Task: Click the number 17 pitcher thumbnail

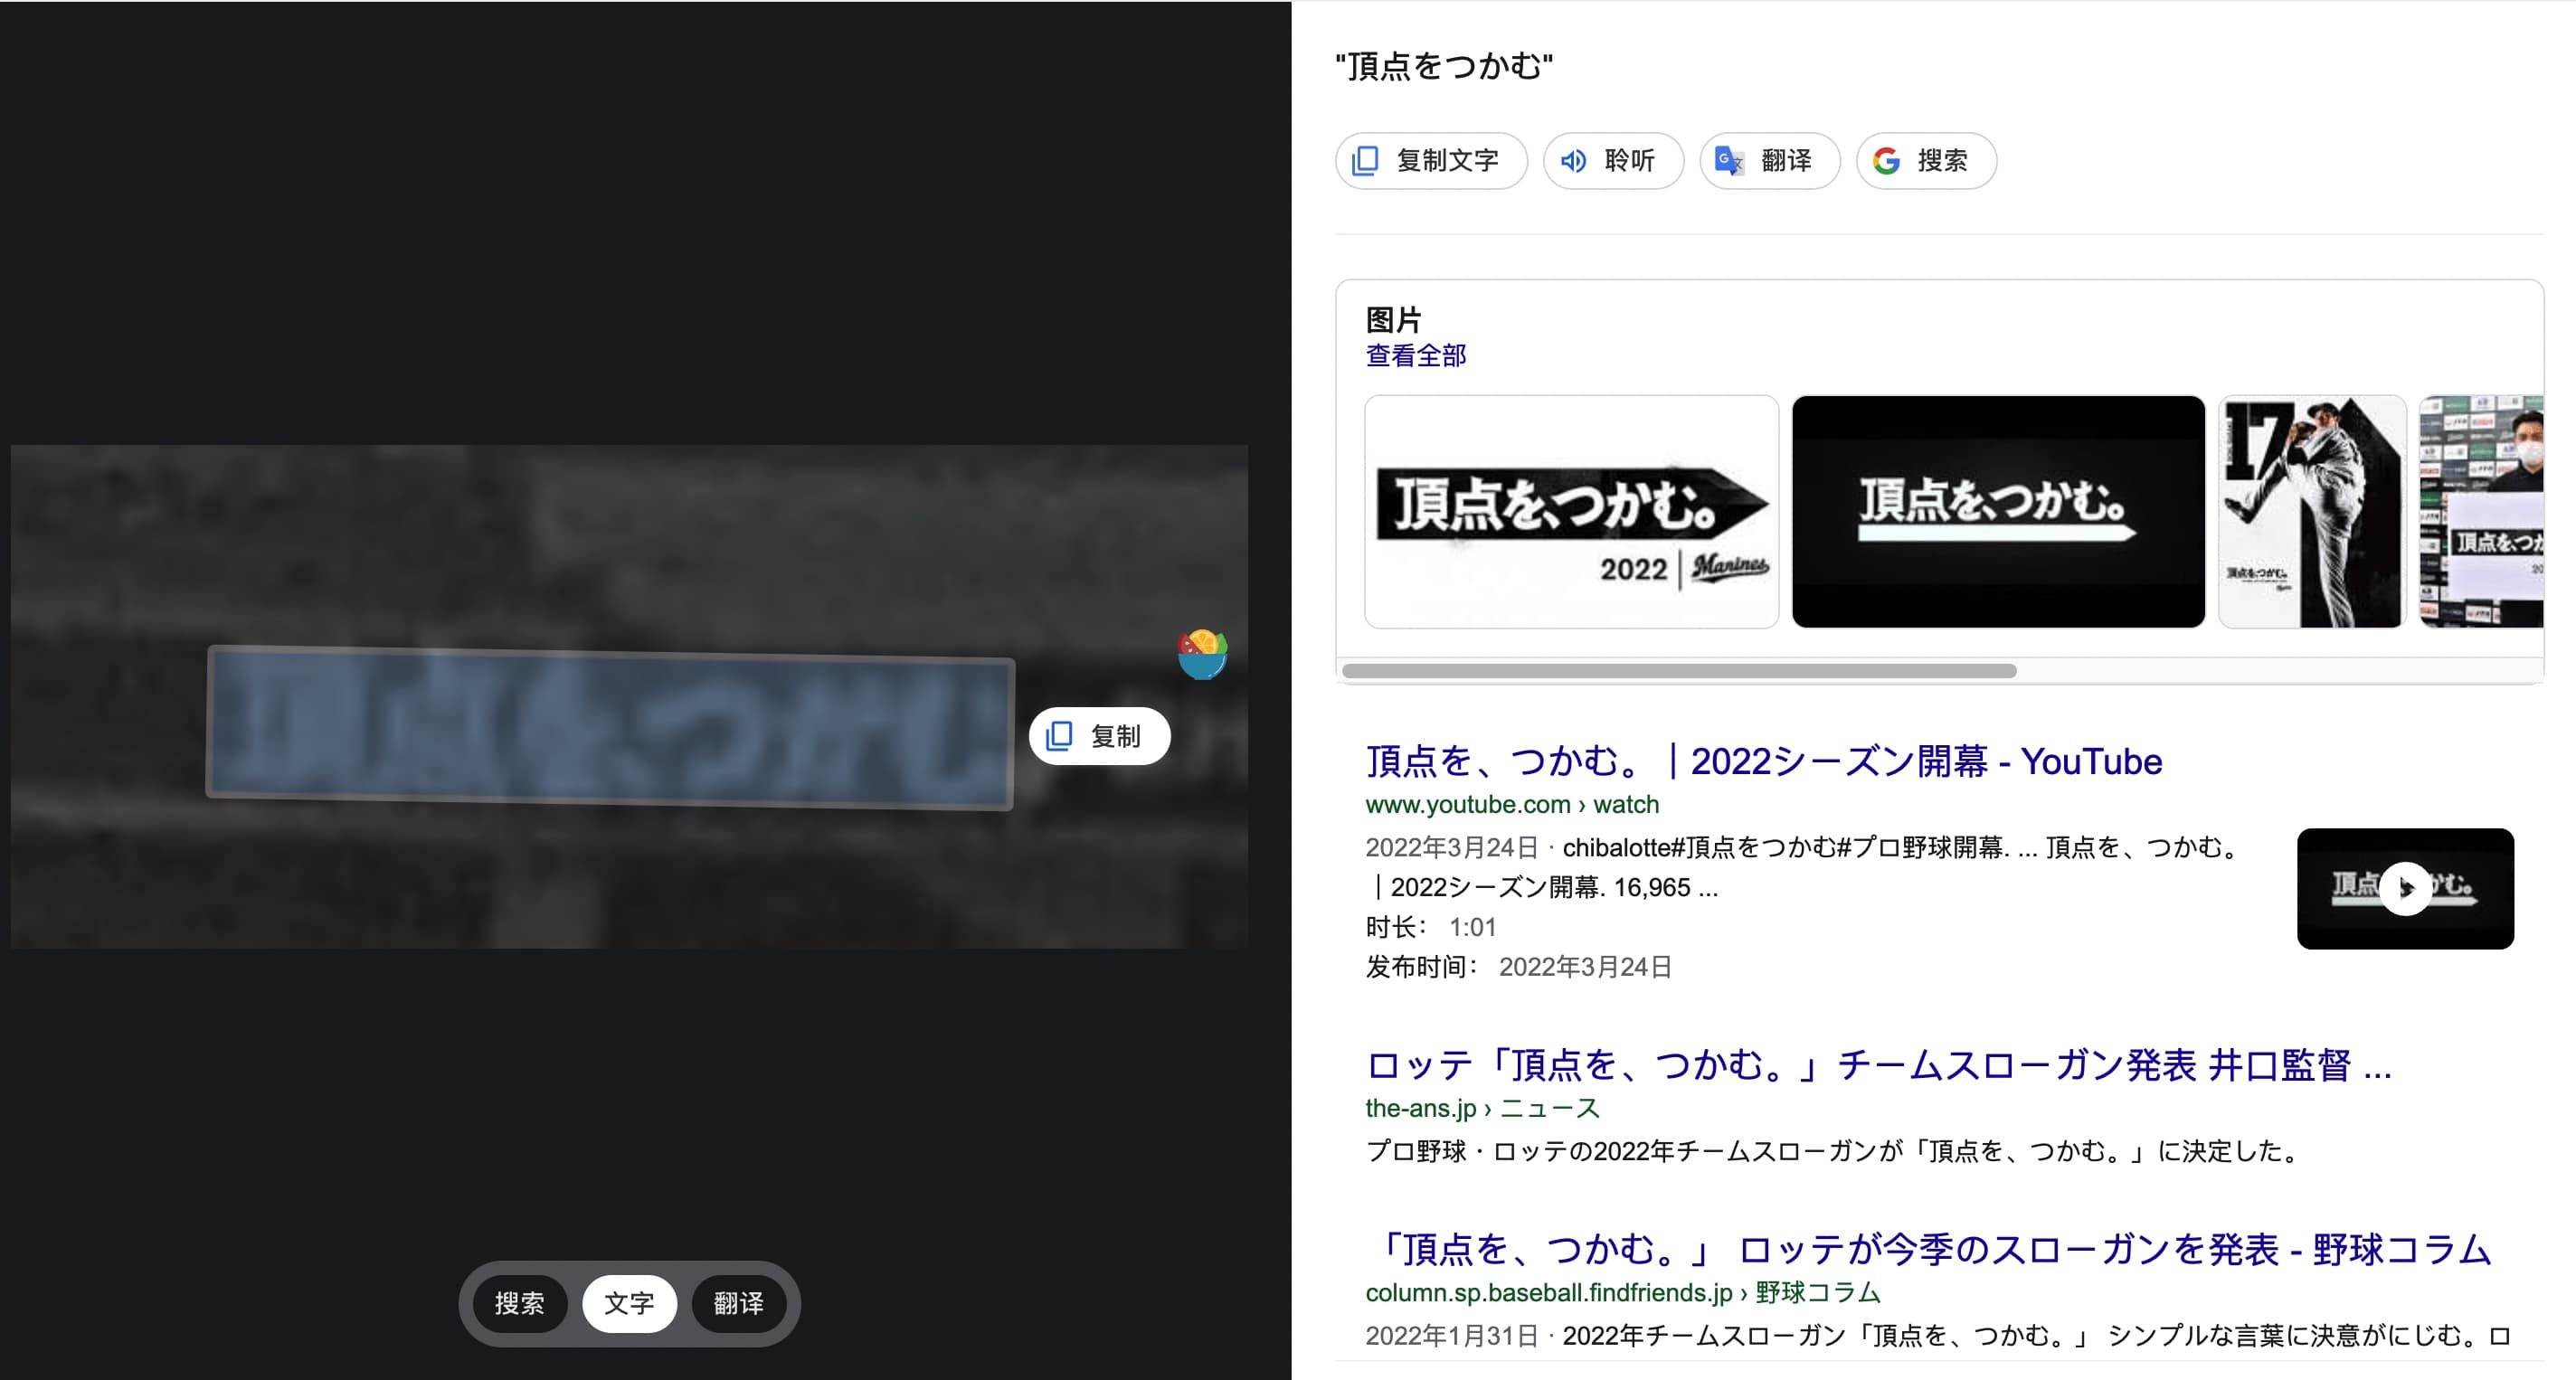Action: point(2311,512)
